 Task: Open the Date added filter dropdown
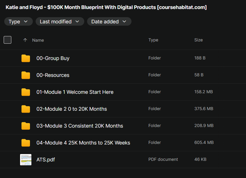tap(109, 22)
